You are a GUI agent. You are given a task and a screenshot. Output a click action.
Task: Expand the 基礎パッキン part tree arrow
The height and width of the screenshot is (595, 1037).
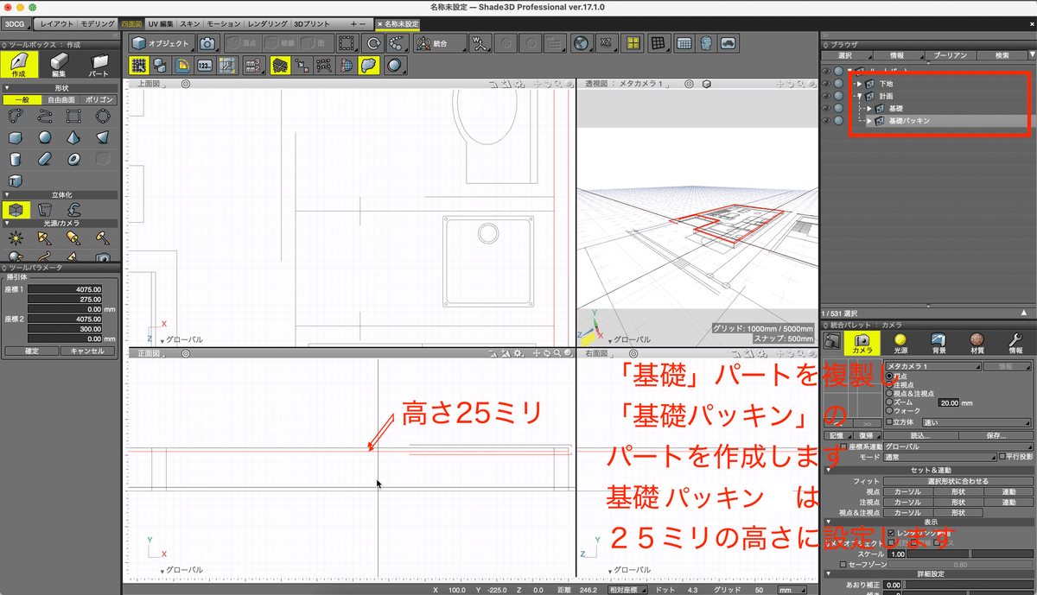tap(869, 121)
